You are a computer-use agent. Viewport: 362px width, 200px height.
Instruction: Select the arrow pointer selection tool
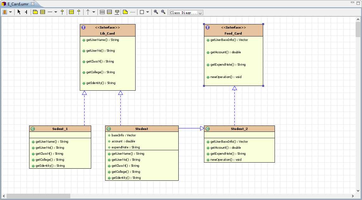pyautogui.click(x=19, y=12)
